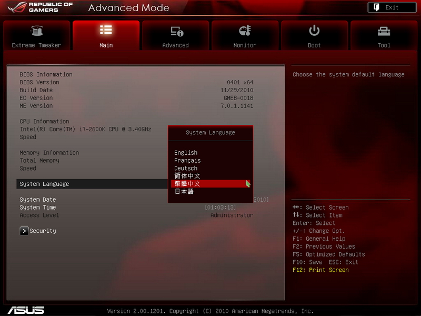421x316 pixels.
Task: Click the Exit button
Action: tap(392, 7)
